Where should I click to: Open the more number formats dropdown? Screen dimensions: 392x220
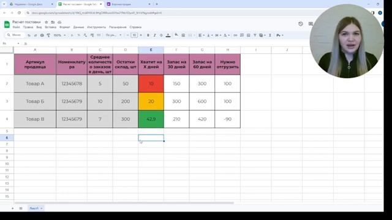[99, 35]
